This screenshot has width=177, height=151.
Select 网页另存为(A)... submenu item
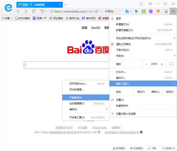click(86, 84)
